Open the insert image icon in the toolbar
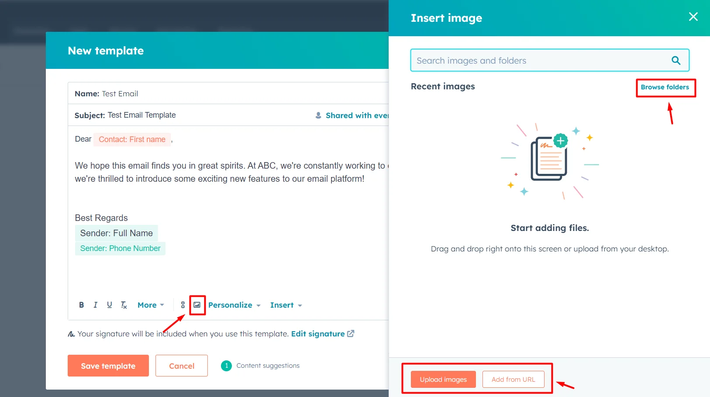The image size is (710, 397). click(x=197, y=305)
